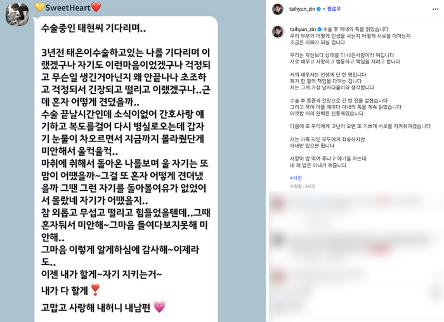Open SweetHeart's chat profile photo
The width and height of the screenshot is (444, 322).
18,15
